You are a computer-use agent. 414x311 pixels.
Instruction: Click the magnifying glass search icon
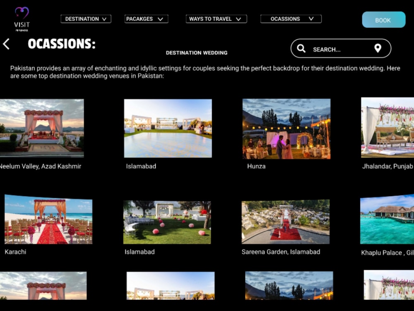[x=301, y=49]
